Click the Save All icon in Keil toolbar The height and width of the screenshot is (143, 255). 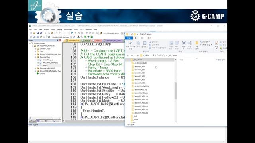41,33
